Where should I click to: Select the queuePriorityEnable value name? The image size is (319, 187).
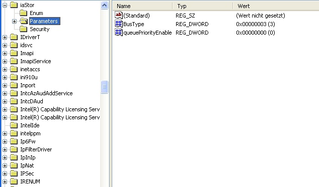(x=147, y=33)
